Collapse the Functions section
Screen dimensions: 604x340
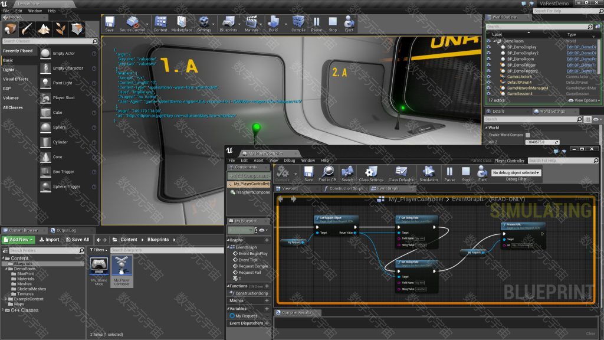click(x=228, y=286)
